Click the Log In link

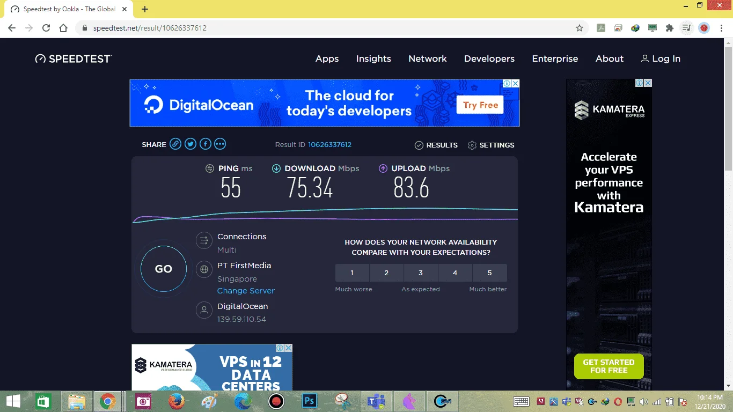point(661,59)
